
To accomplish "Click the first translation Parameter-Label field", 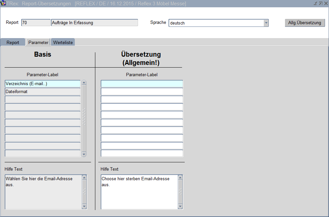I will click(142, 84).
